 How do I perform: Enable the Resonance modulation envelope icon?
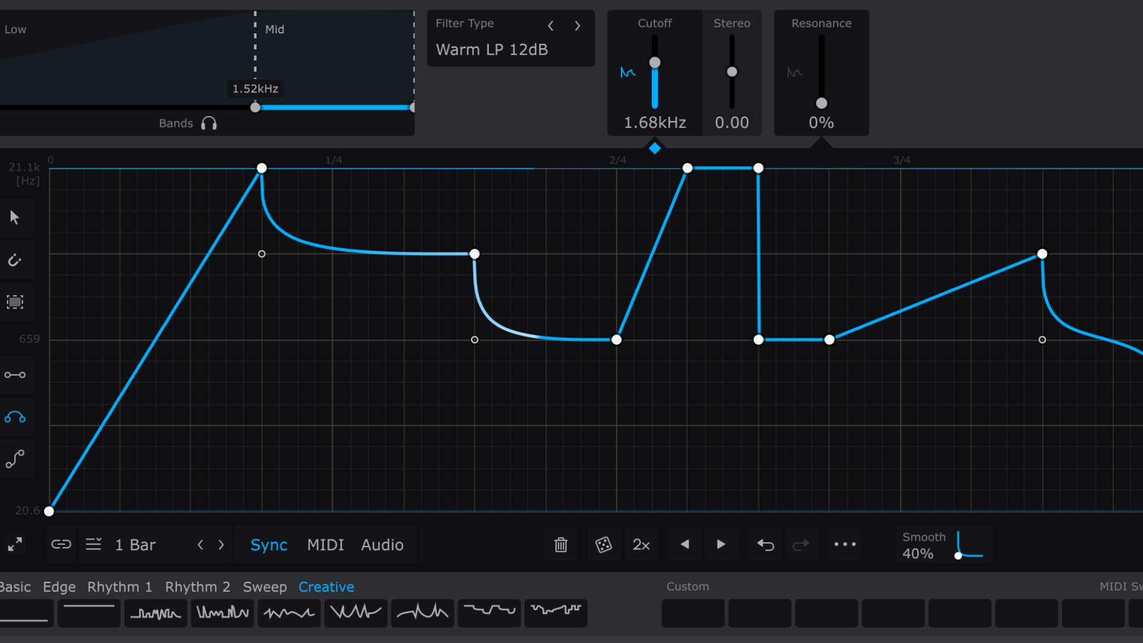pyautogui.click(x=795, y=72)
